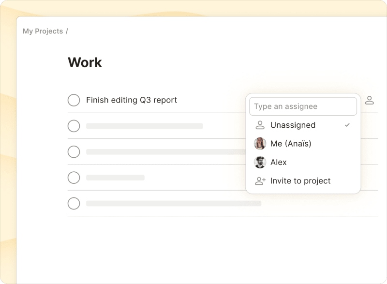This screenshot has width=387, height=284.
Task: Select Alex from the assignee list
Action: 278,162
